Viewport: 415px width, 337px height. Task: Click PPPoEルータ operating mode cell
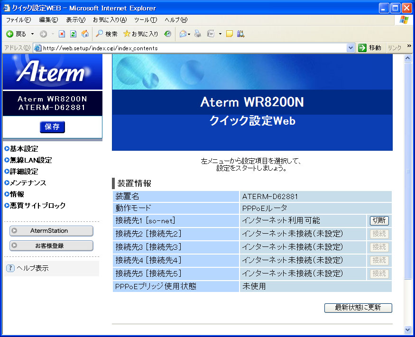pyautogui.click(x=315, y=208)
